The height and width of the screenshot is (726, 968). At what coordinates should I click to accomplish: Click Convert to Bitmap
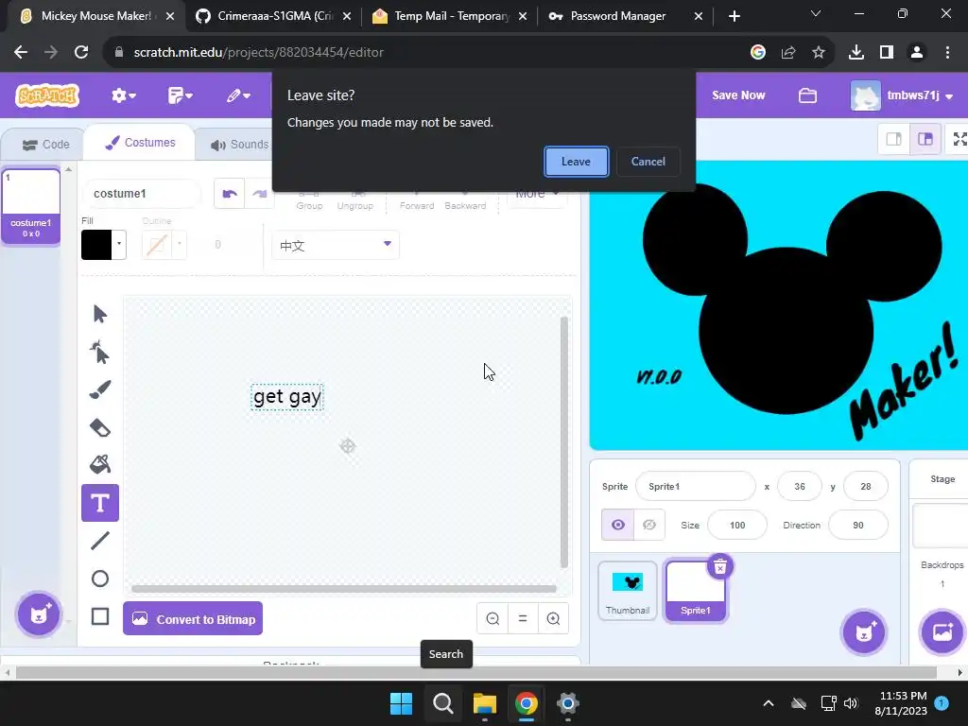tap(193, 618)
